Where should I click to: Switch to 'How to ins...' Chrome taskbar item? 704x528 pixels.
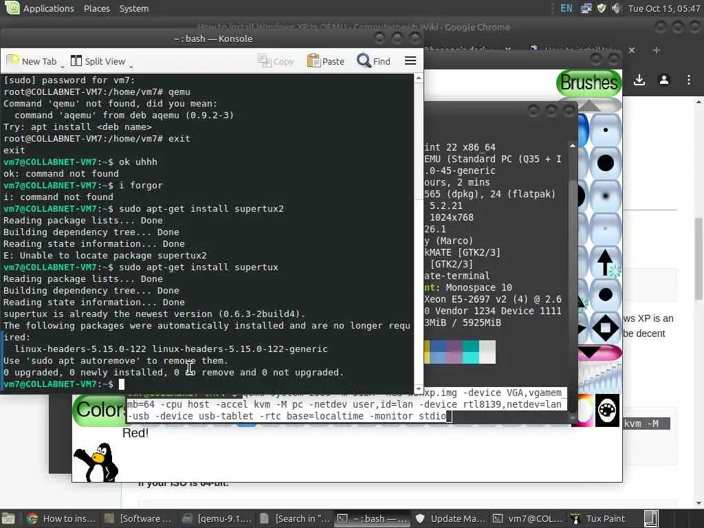tap(60, 518)
